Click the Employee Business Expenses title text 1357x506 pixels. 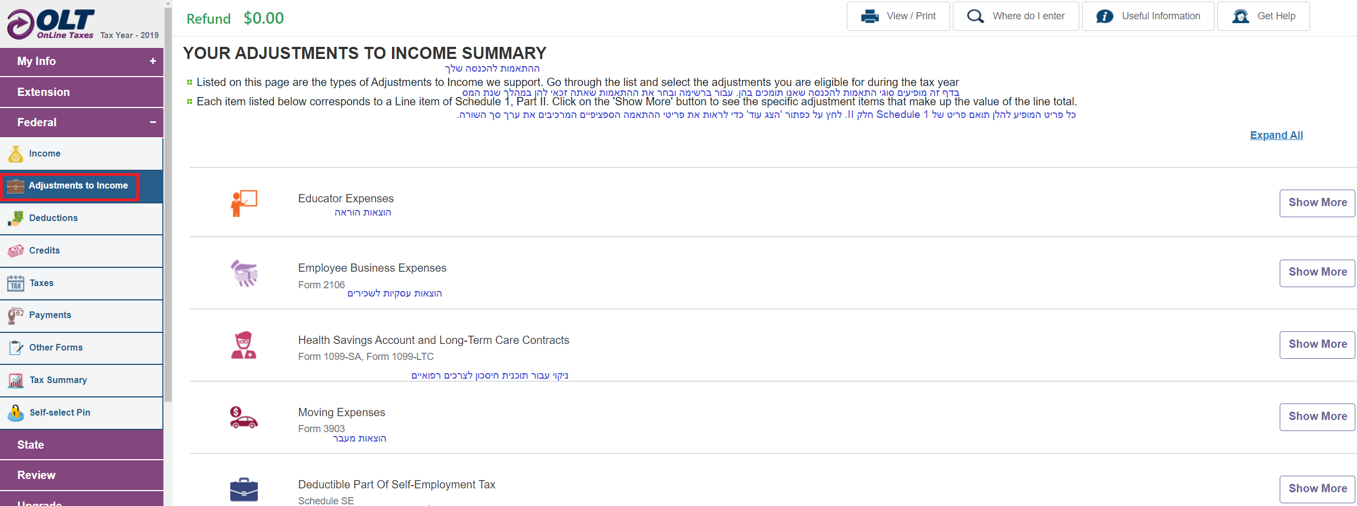tap(372, 268)
